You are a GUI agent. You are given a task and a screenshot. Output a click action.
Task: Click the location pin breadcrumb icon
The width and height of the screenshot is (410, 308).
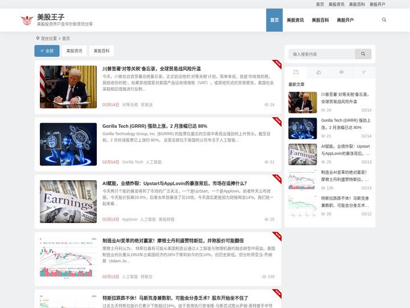(x=38, y=38)
